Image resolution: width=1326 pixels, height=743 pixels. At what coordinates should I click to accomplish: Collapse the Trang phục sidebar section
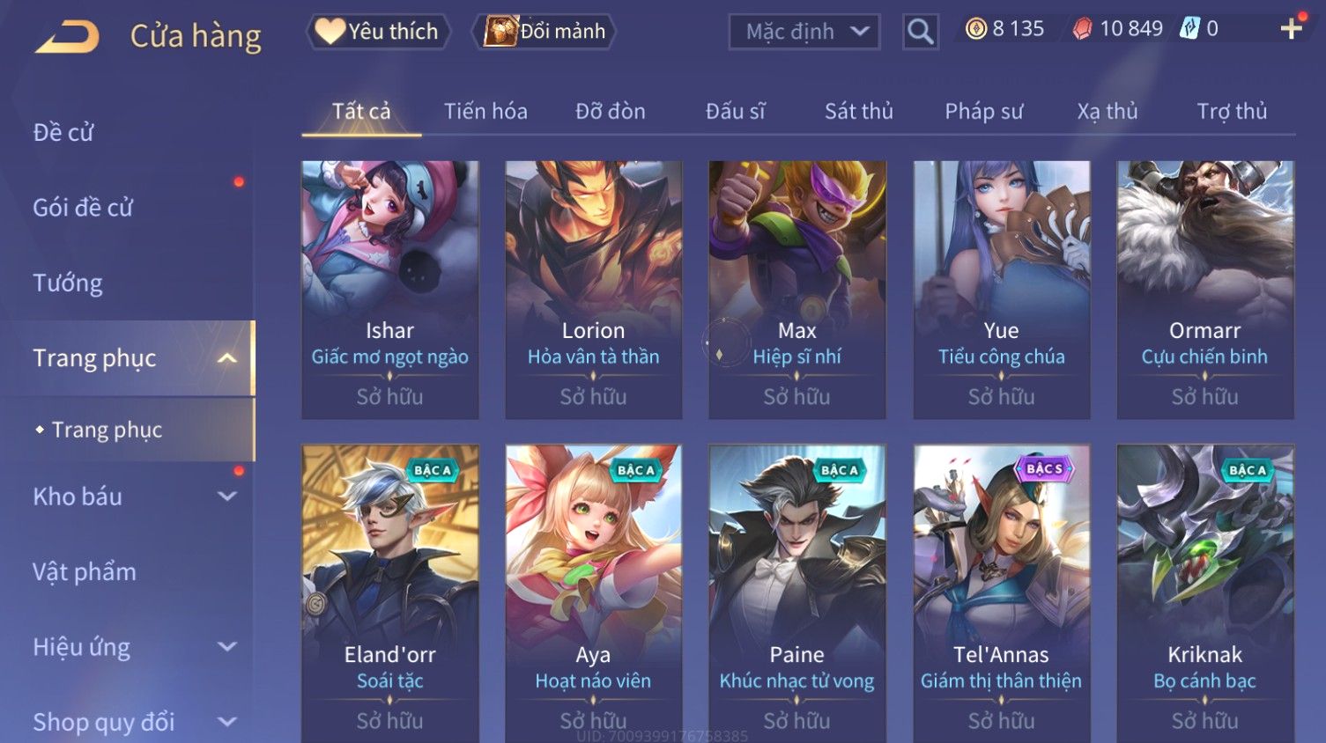coord(227,358)
